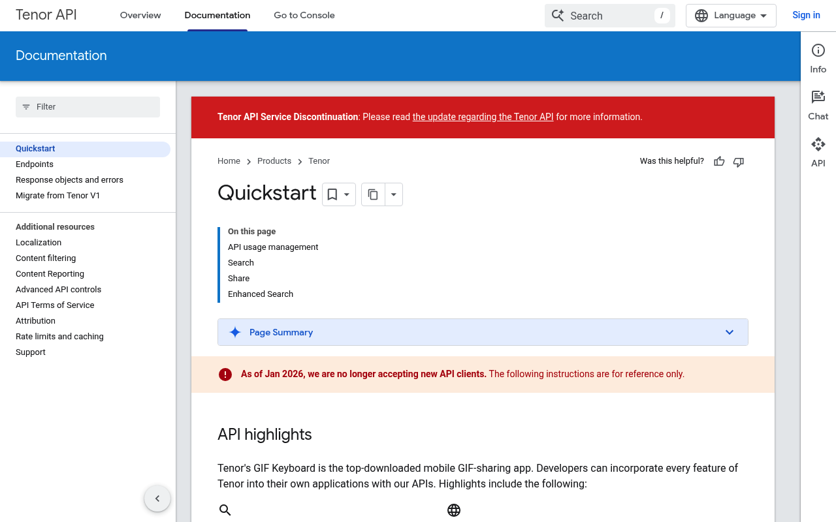This screenshot has width=836, height=522.
Task: Open Support in sidebar
Action: pyautogui.click(x=31, y=352)
